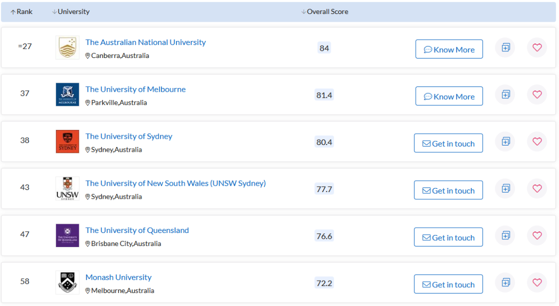Favorite The University of Melbourne with heart
Image resolution: width=559 pixels, height=306 pixels.
point(537,95)
